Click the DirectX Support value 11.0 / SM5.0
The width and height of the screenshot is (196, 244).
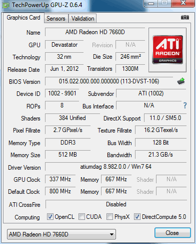pos(165,118)
